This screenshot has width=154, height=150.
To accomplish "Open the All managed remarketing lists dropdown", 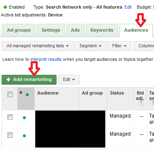I will coord(38,46).
